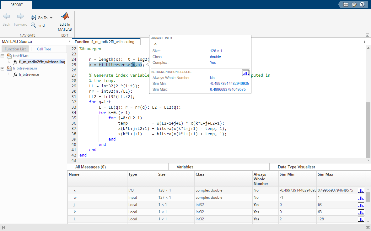The image size is (371, 231).
Task: Click the fx icon beside fi_bitreverse
Action: pyautogui.click(x=15, y=74)
